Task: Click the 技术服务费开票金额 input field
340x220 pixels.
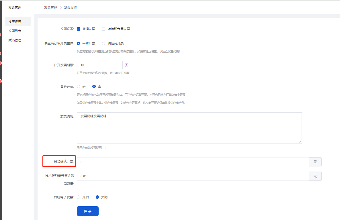Action: pyautogui.click(x=193, y=176)
